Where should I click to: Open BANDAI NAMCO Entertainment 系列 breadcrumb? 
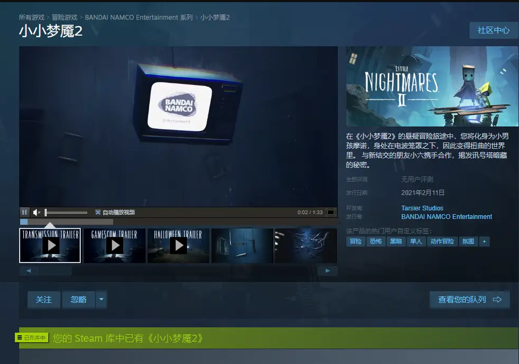tap(139, 17)
